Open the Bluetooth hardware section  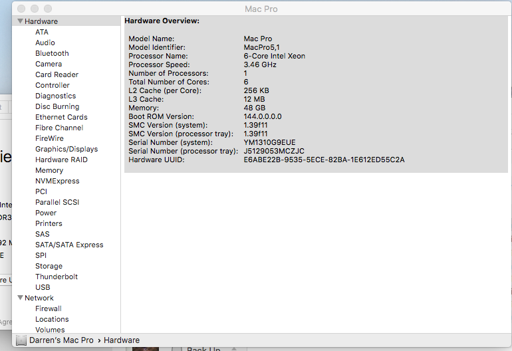coord(52,53)
